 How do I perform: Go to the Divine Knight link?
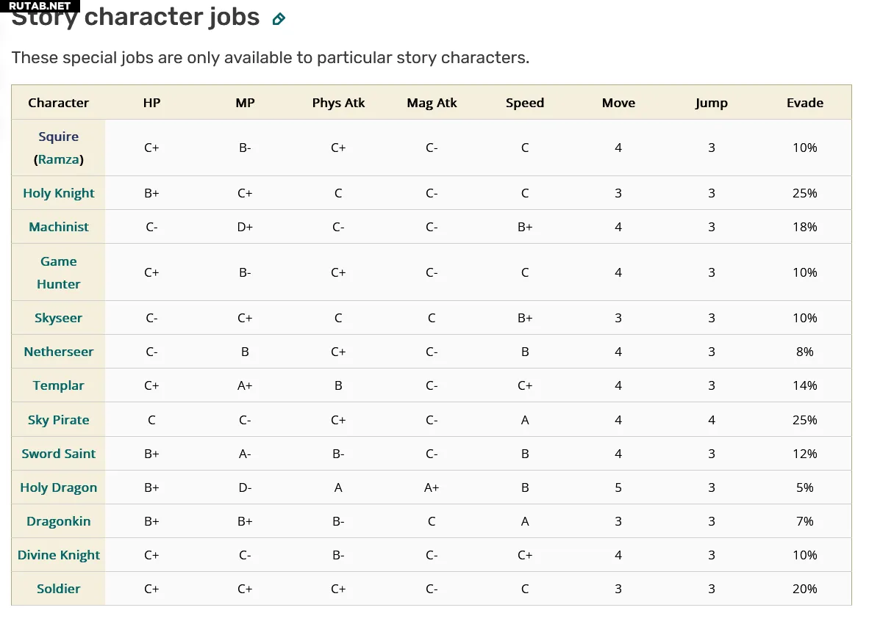(x=59, y=555)
